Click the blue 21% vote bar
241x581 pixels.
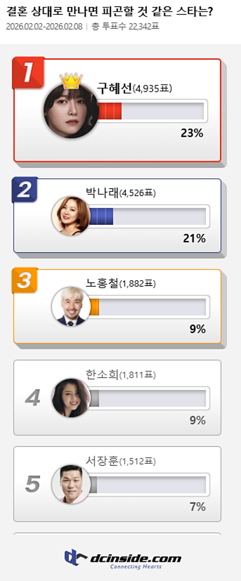click(x=101, y=216)
